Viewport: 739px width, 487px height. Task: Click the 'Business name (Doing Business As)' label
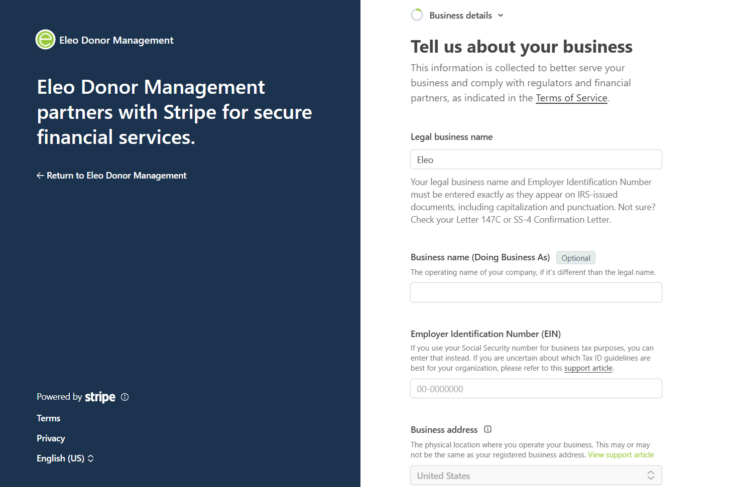click(480, 257)
